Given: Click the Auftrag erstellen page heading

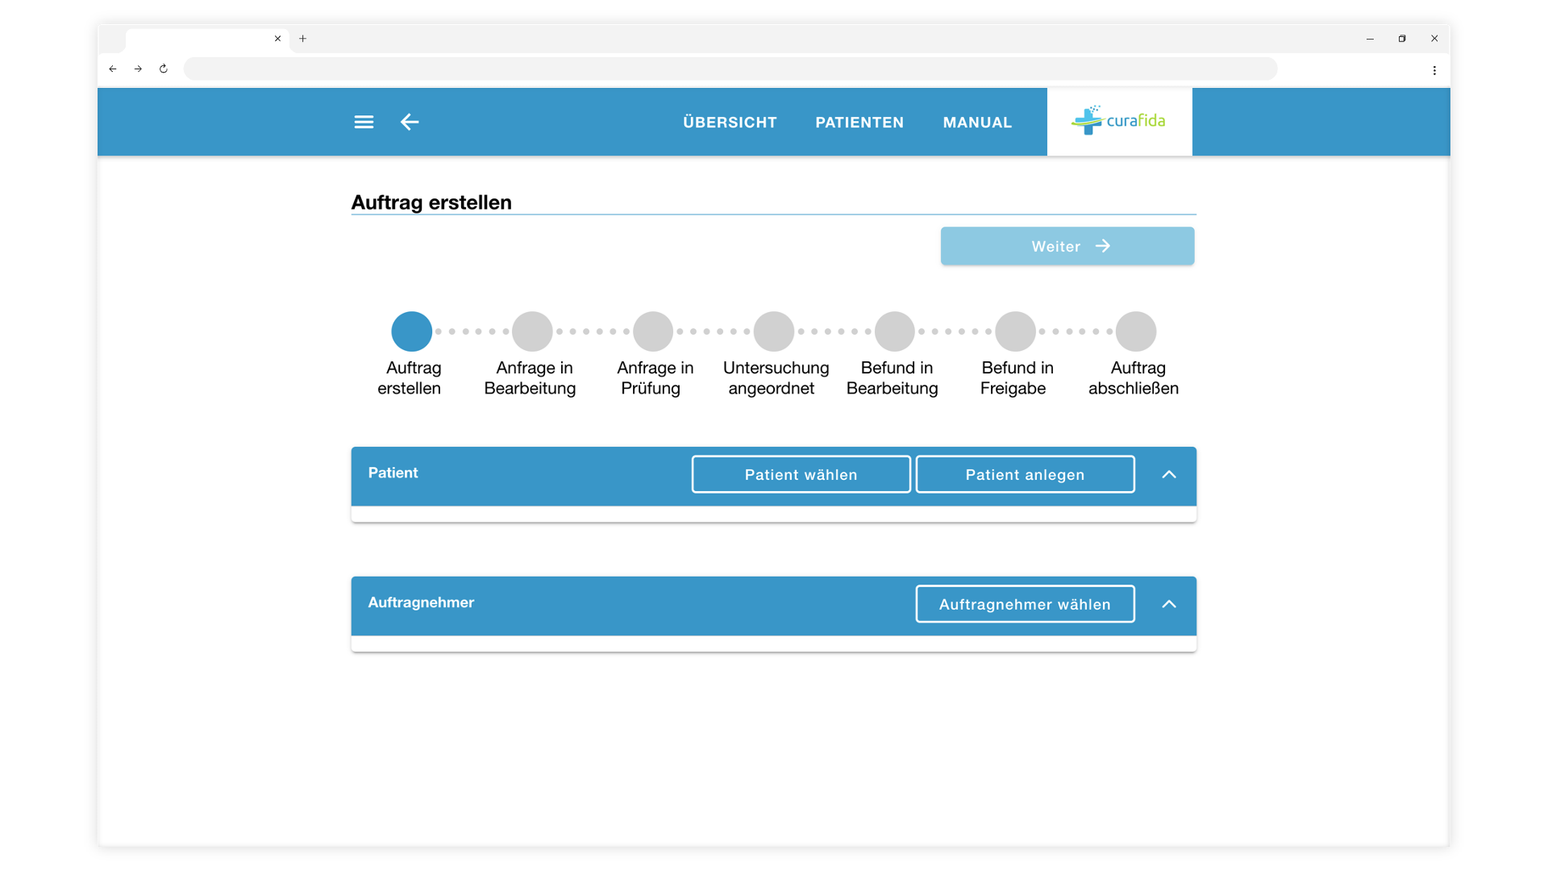Looking at the screenshot, I should click(431, 202).
